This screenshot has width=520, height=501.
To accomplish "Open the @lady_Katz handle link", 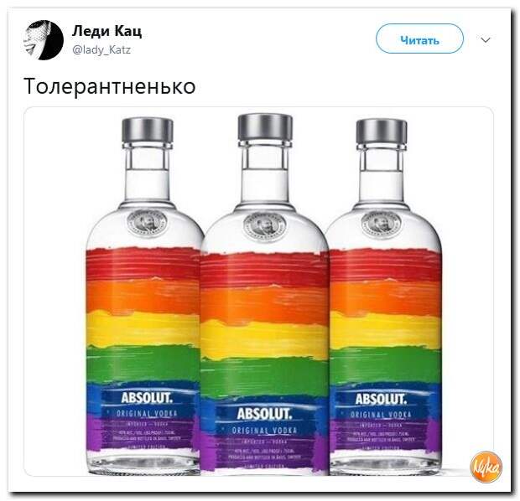I will click(x=101, y=50).
